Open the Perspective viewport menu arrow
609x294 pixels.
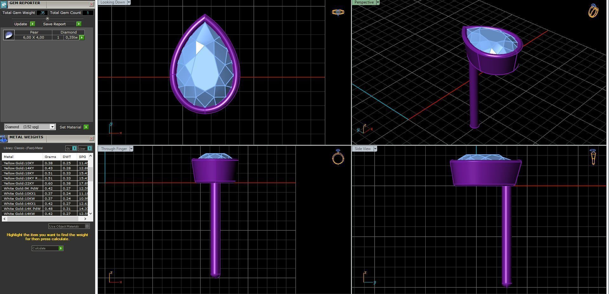click(377, 2)
